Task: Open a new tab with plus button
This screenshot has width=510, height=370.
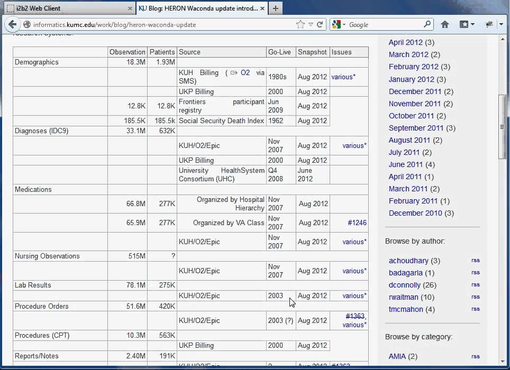Action: [276, 8]
